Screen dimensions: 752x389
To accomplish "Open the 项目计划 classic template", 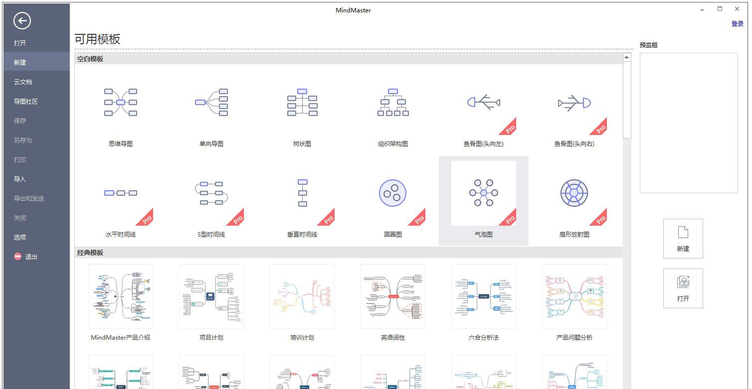I will (211, 296).
